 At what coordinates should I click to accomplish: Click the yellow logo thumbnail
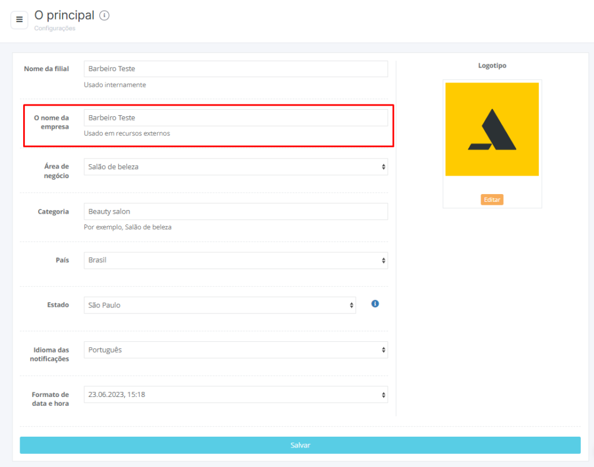492,129
